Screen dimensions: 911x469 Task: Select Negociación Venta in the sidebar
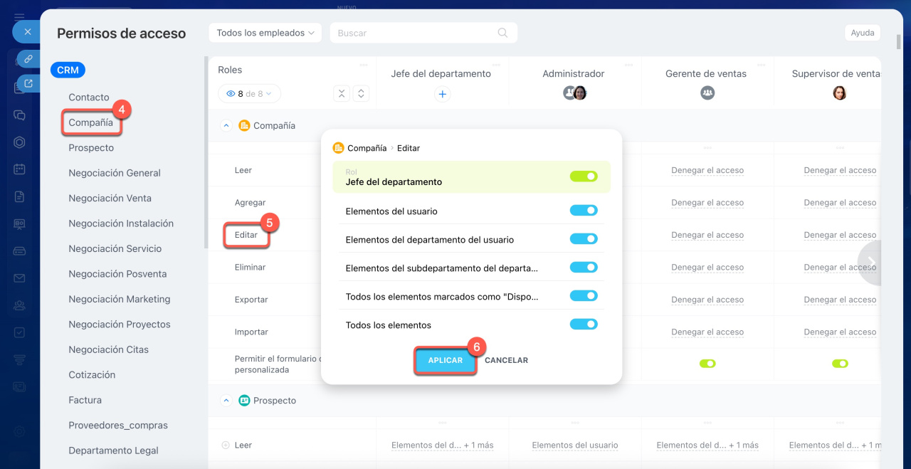(x=110, y=199)
